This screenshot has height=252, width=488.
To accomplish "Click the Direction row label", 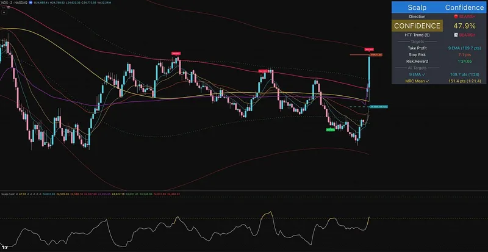I will pos(417,16).
